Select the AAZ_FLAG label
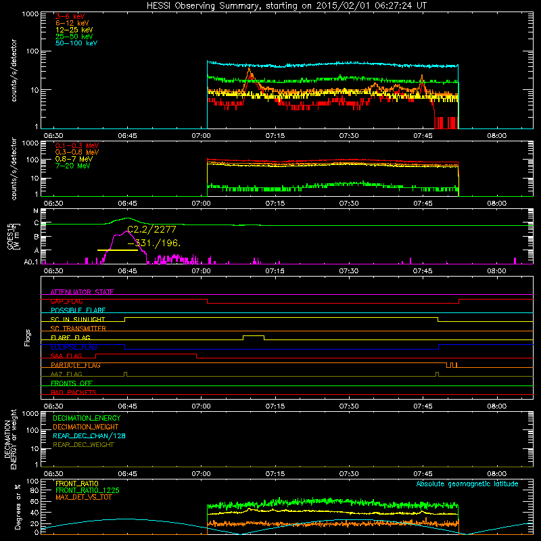541x541 pixels. [66, 374]
